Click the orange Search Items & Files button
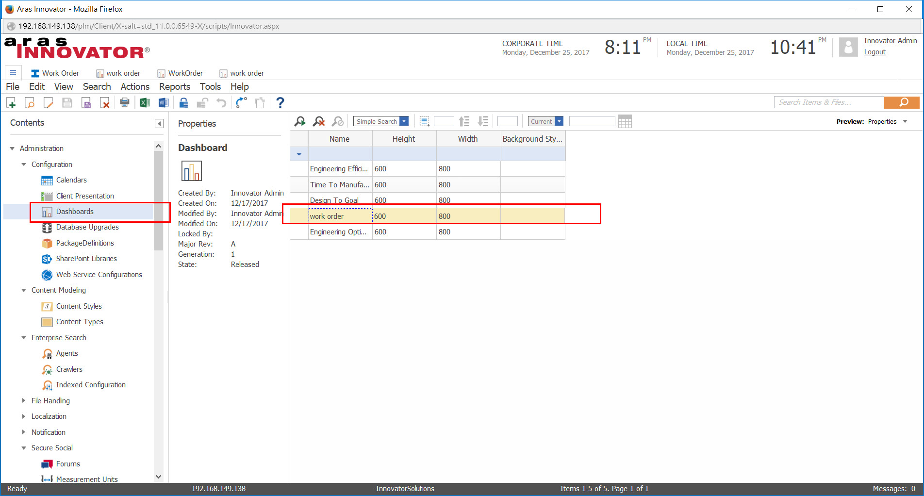 [x=902, y=102]
